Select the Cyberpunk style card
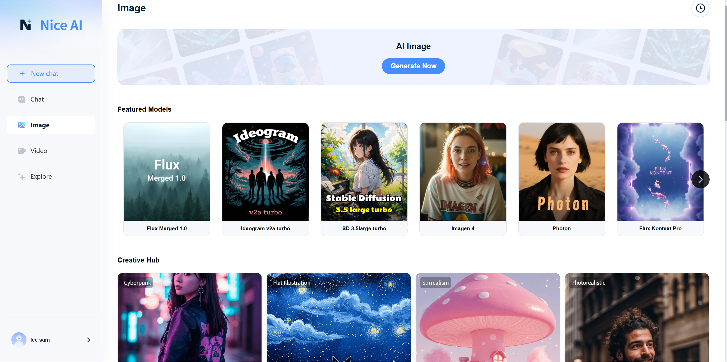 click(189, 317)
